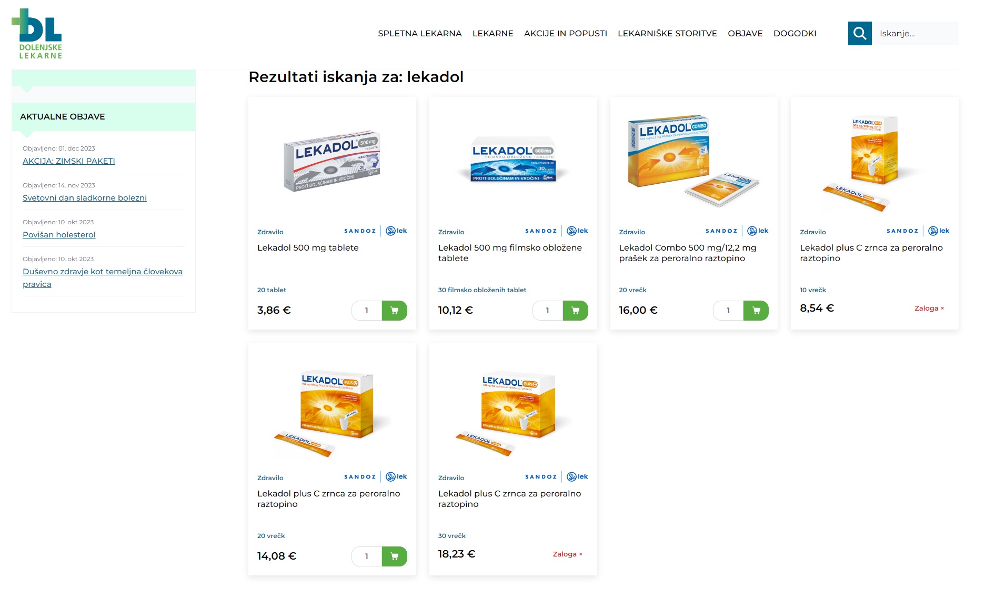Viewport: 1005px width, 607px height.
Task: Open the Dolenjske Lekarne logo homepage
Action: click(37, 34)
